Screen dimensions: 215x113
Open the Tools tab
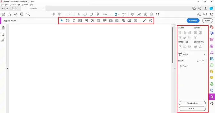(14, 8)
